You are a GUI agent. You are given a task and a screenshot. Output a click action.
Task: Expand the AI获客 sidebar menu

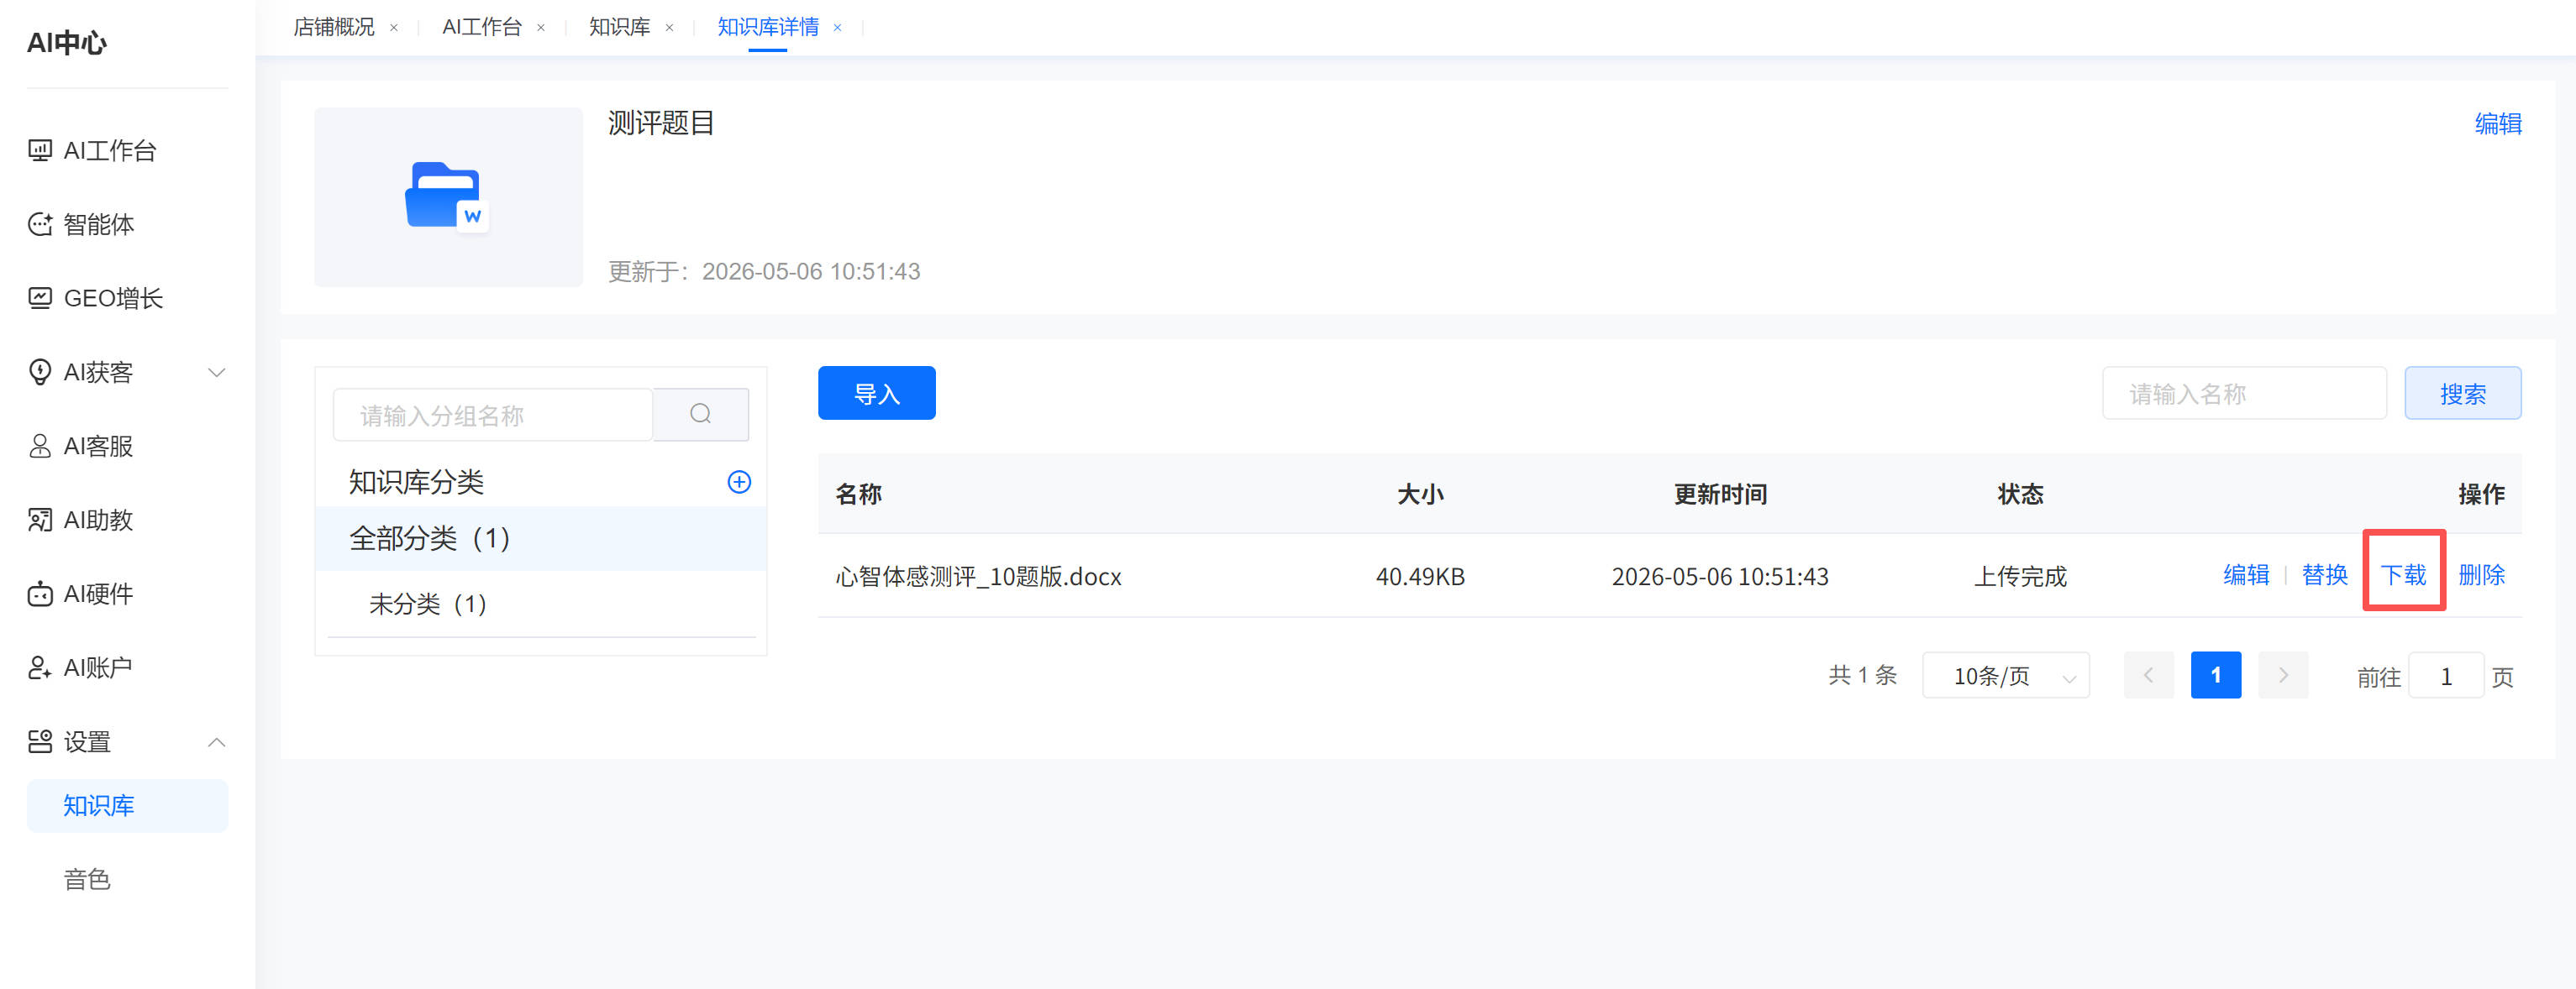tap(127, 373)
